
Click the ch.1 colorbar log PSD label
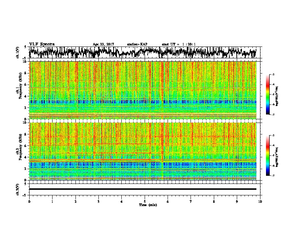tap(277, 96)
